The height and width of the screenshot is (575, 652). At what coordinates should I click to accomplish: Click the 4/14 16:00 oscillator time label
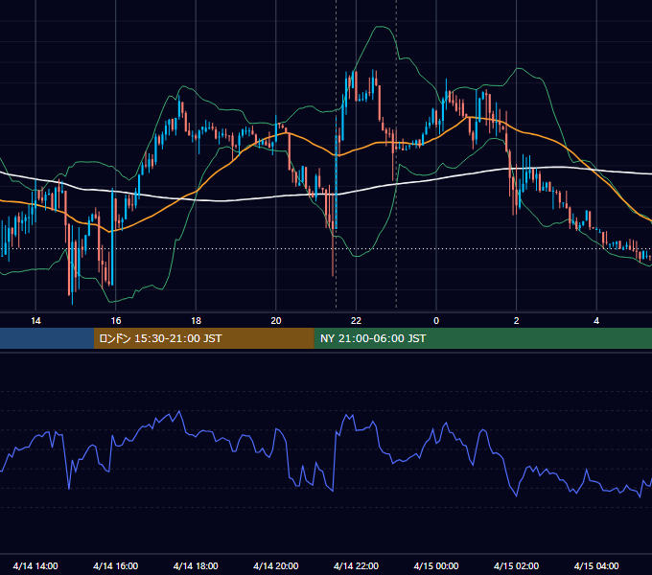116,565
